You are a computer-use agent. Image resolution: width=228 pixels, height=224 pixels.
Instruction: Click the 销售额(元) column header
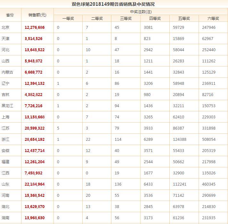37,15
